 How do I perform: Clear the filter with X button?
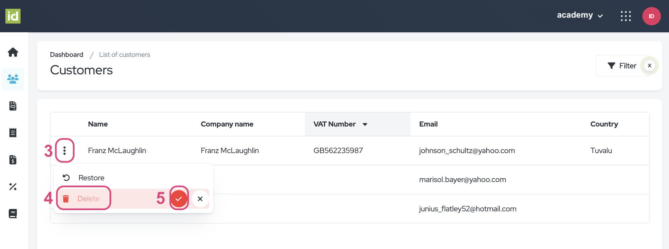tap(649, 66)
